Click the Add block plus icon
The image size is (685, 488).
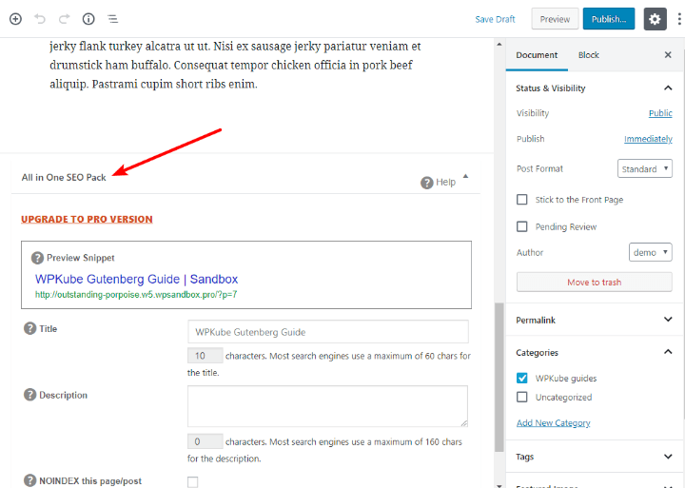16,19
